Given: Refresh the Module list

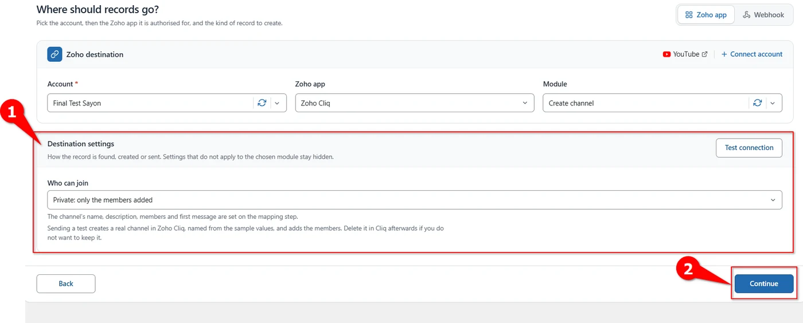Looking at the screenshot, I should coord(758,103).
